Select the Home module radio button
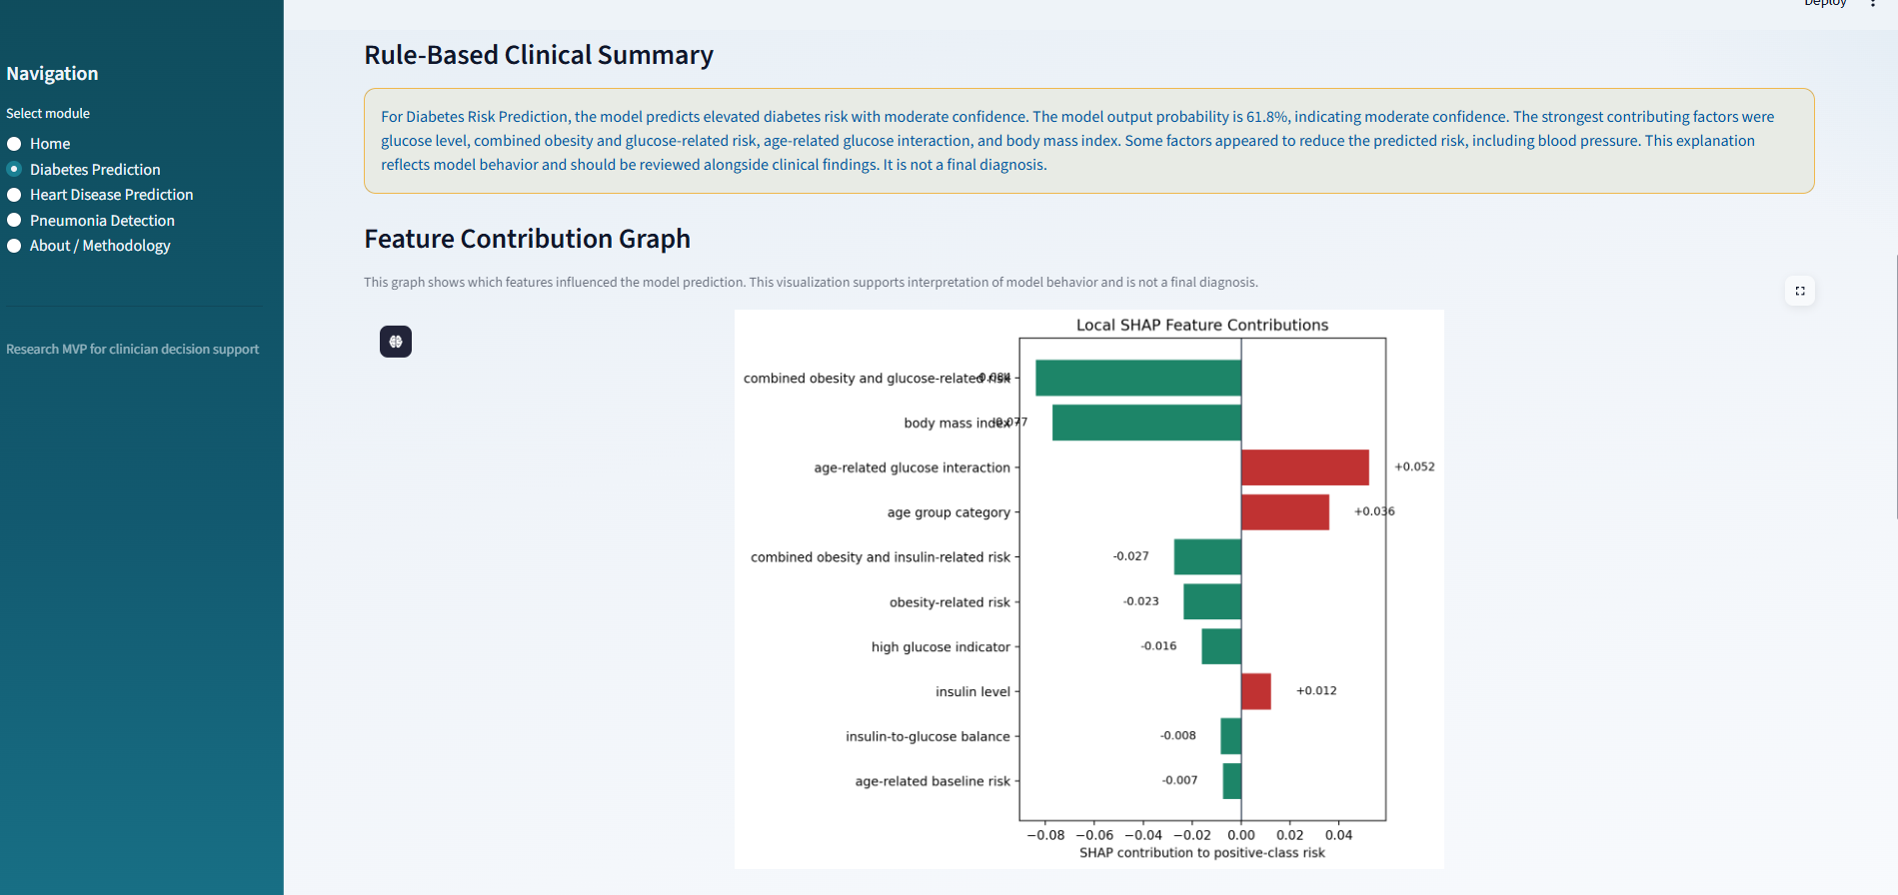The image size is (1898, 895). (15, 144)
